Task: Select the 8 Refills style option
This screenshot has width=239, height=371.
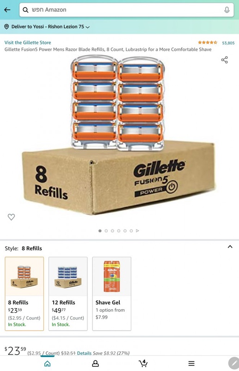Action: pos(25,294)
